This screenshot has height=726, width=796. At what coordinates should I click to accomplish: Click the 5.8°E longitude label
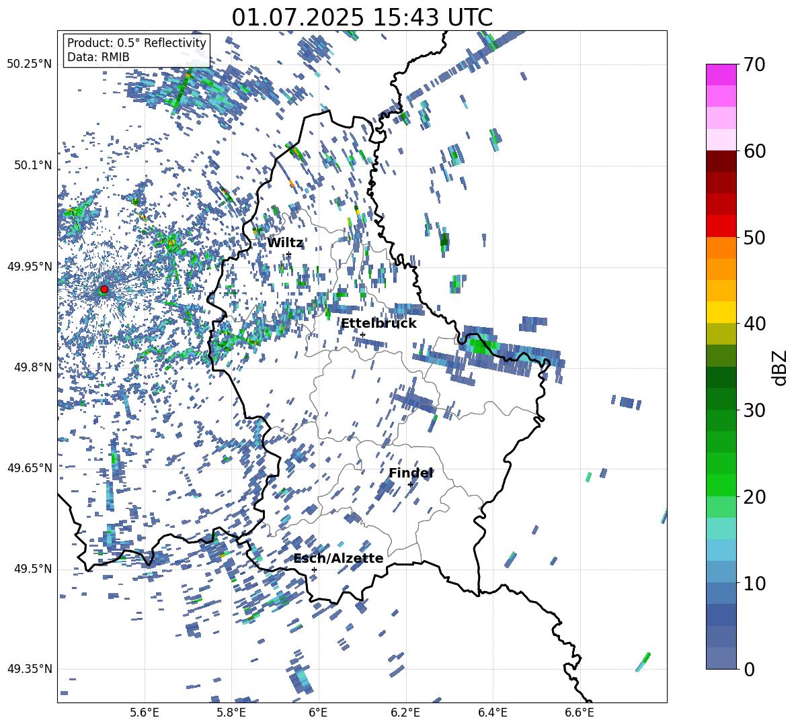tap(231, 713)
